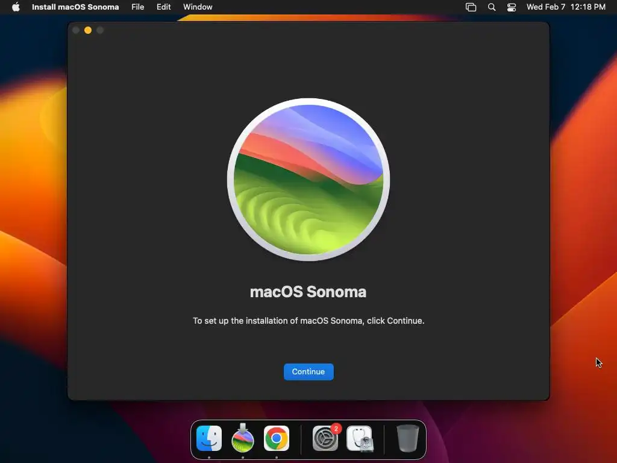Open Finder in the Dock
Image resolution: width=617 pixels, height=463 pixels.
click(x=209, y=438)
